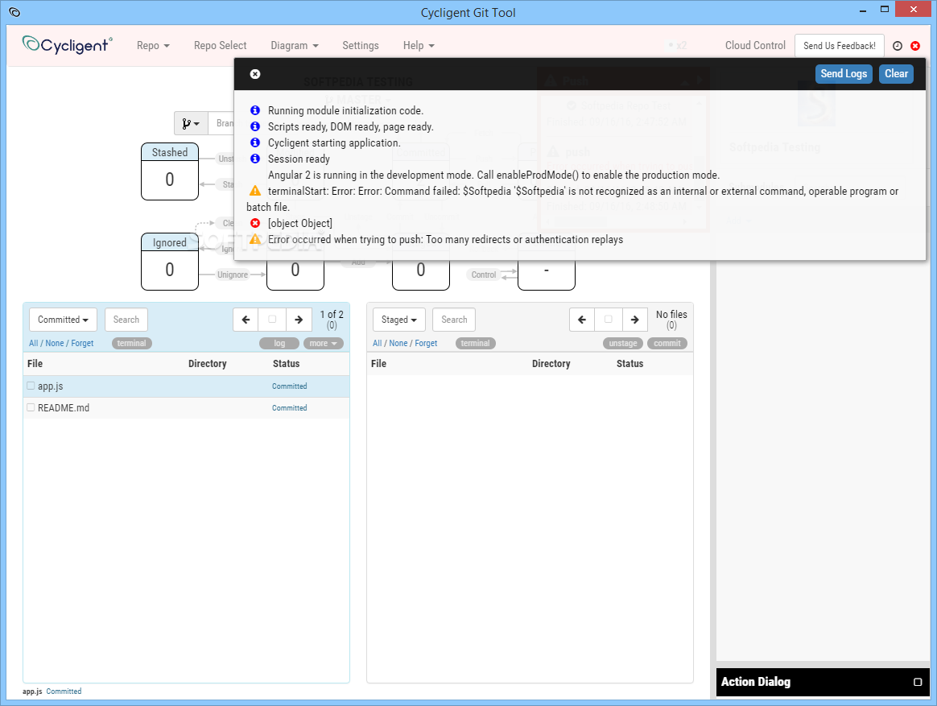This screenshot has width=937, height=706.
Task: Open the Diagram menu
Action: (295, 45)
